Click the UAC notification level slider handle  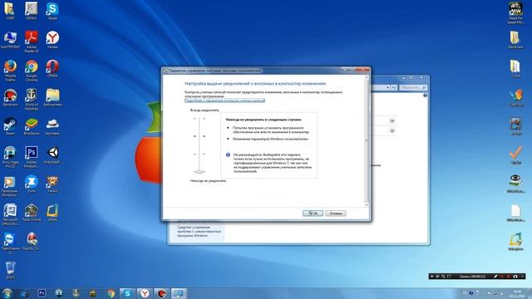[x=199, y=172]
